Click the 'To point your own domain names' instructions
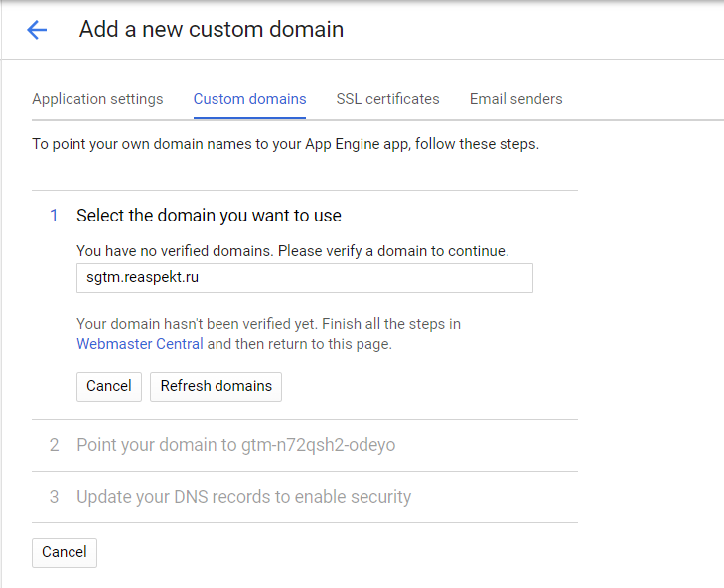Screen dimensions: 724x588 coord(285,144)
